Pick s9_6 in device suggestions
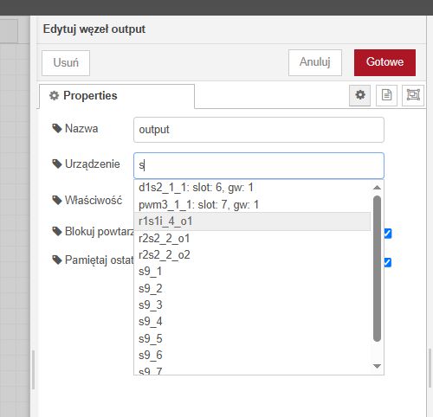 coord(252,356)
